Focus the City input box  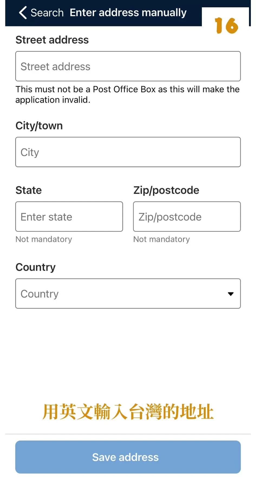[x=128, y=152]
